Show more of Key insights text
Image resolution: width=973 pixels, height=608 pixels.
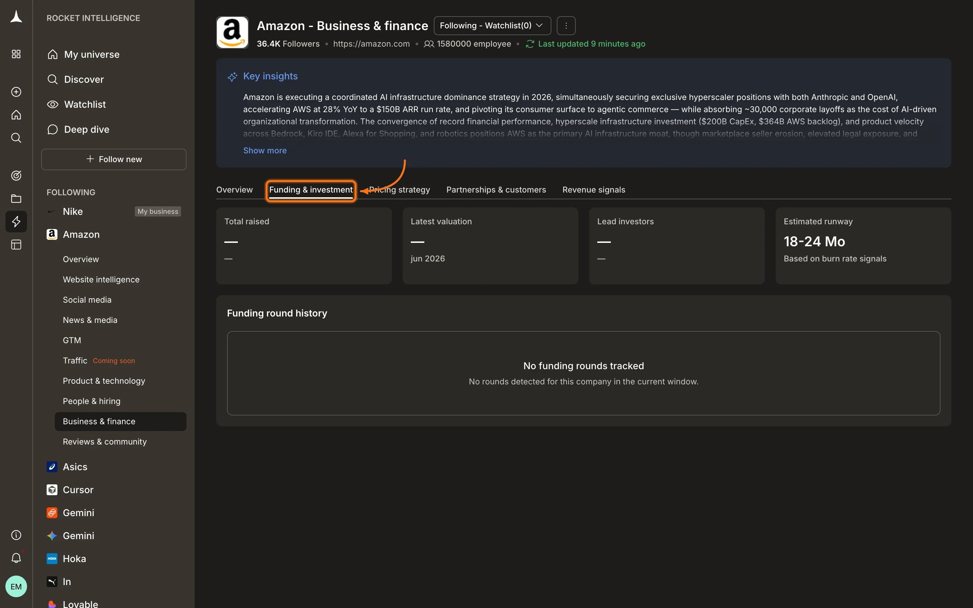click(x=265, y=150)
